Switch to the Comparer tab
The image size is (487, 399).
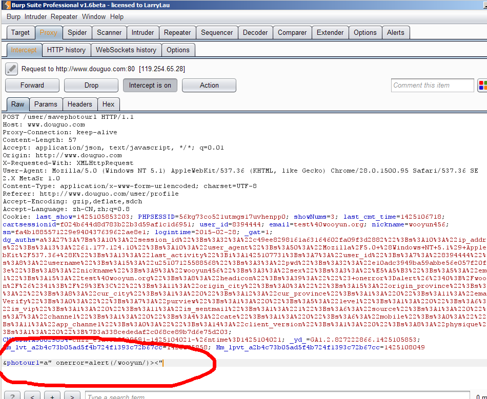coord(292,33)
